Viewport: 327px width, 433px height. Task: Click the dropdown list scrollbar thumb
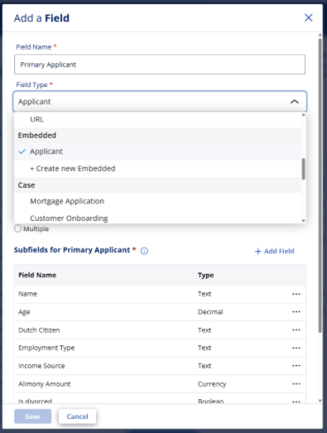(x=303, y=169)
